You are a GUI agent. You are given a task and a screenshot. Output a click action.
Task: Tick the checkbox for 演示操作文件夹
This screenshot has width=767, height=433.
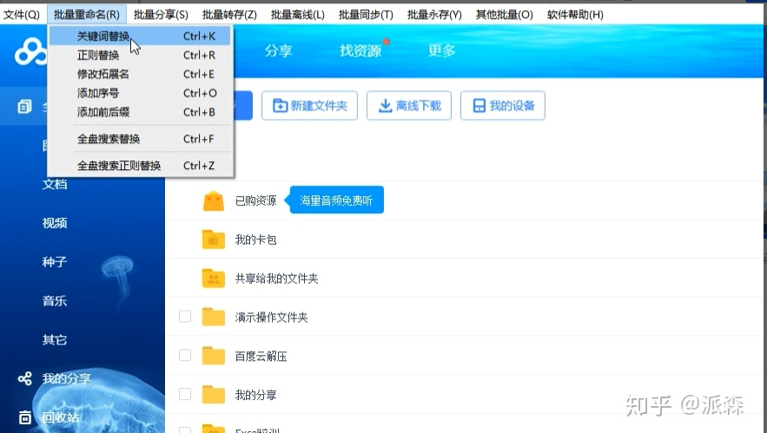pyautogui.click(x=185, y=316)
